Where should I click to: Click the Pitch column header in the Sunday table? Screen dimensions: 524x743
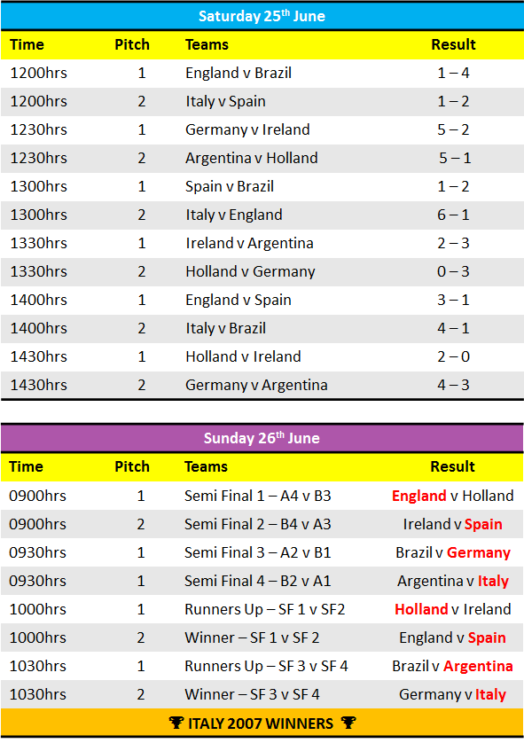click(132, 466)
